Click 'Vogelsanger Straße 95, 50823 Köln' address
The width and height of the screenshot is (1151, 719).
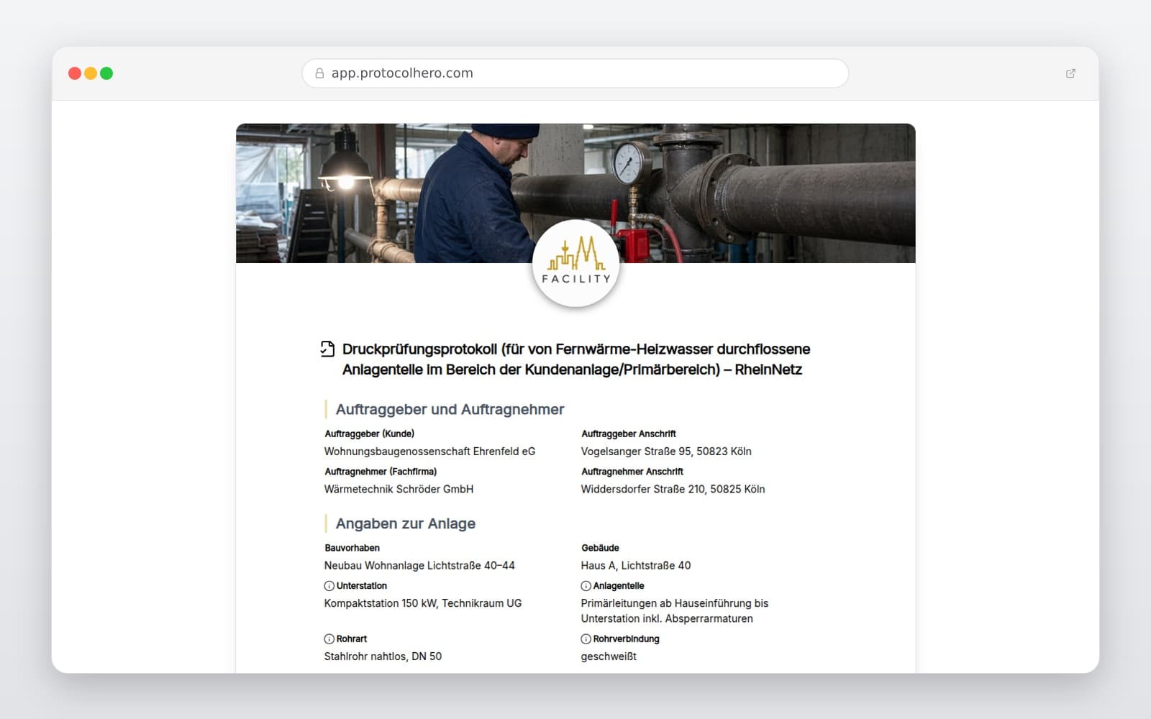click(666, 452)
